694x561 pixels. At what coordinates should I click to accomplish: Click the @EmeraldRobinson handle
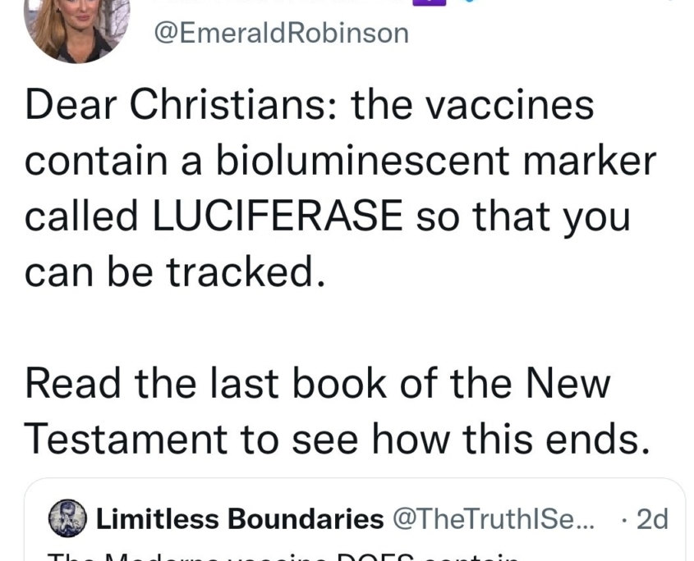[282, 33]
